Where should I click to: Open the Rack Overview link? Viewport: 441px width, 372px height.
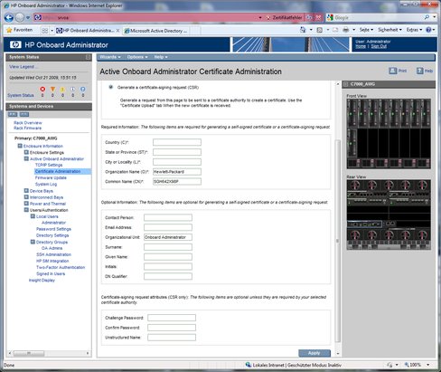(x=28, y=123)
